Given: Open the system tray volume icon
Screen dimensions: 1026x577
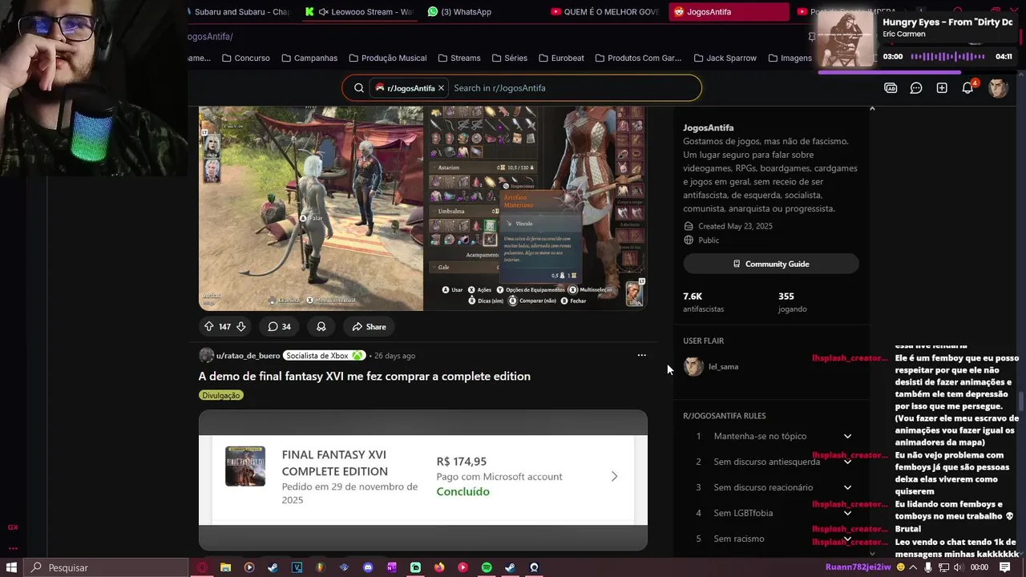Looking at the screenshot, I should (x=961, y=567).
